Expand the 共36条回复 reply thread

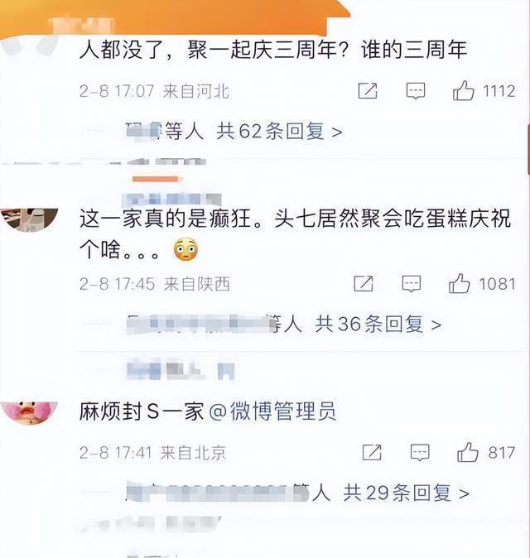[x=378, y=325]
